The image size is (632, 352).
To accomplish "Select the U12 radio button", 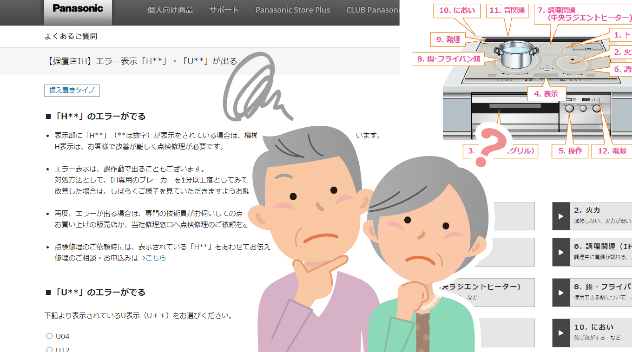I will 50,349.
